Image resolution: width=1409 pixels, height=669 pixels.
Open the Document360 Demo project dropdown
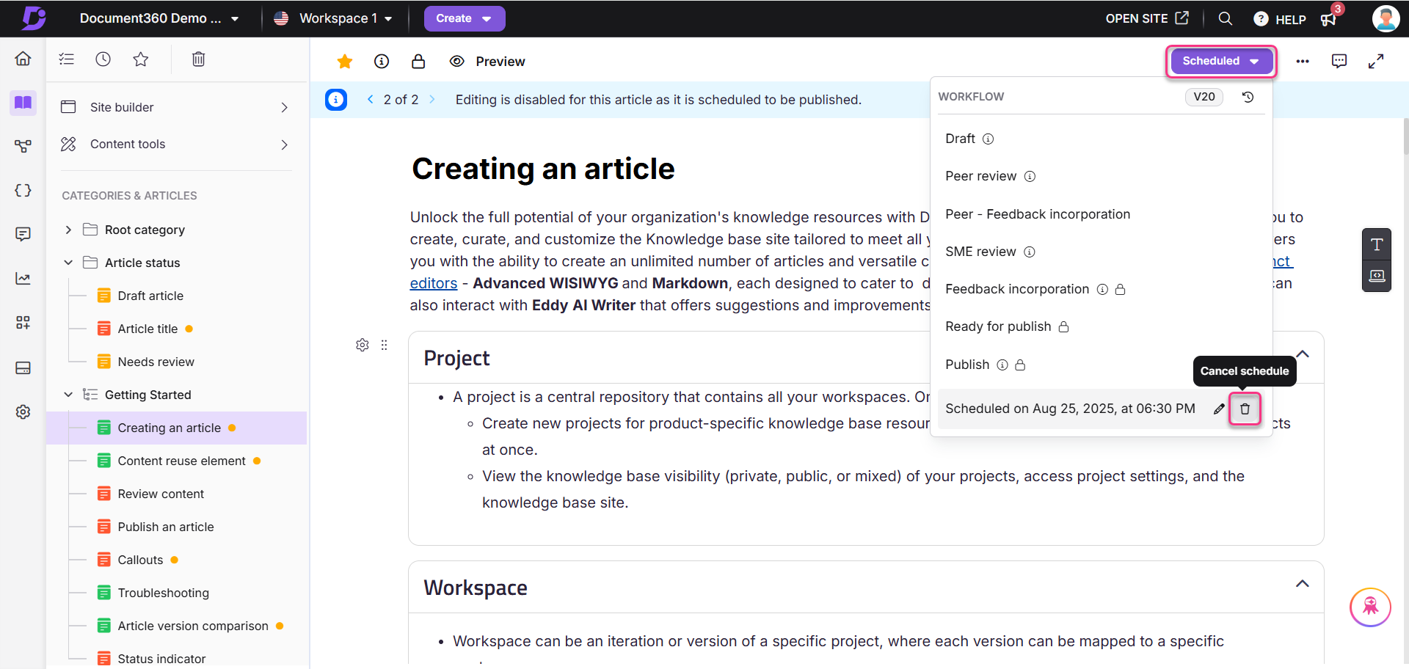pyautogui.click(x=159, y=18)
